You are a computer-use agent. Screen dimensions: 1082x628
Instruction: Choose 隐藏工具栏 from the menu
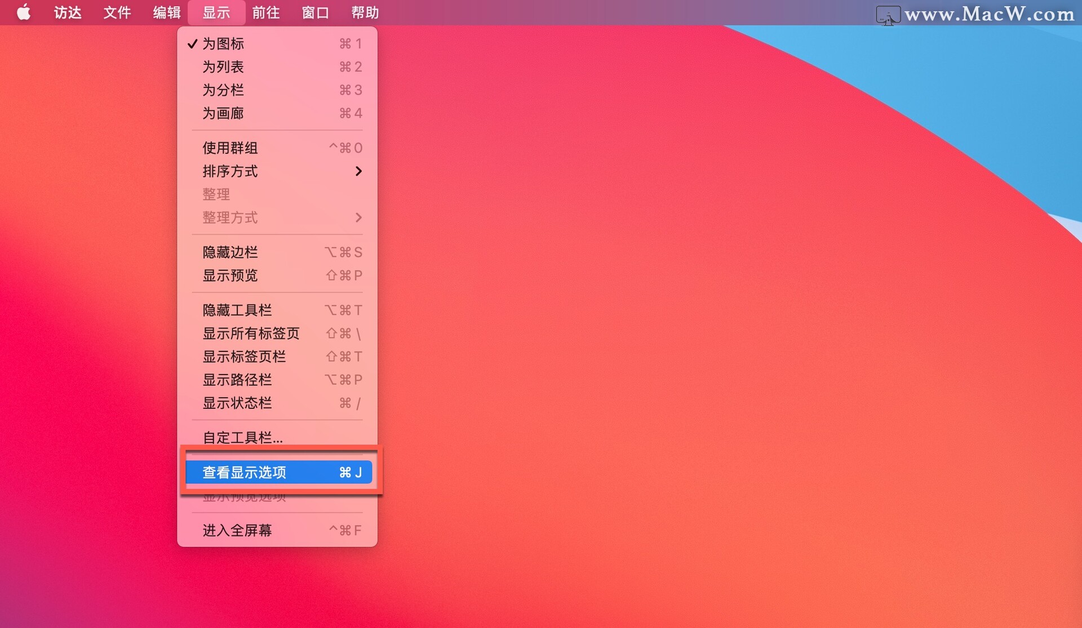[237, 310]
